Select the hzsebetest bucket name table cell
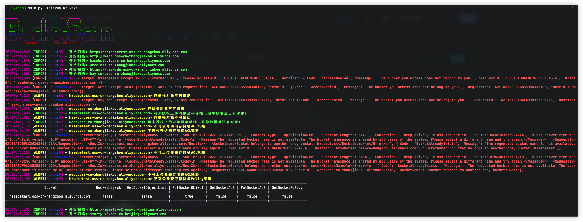This screenshot has width=583, height=222. [x=50, y=197]
